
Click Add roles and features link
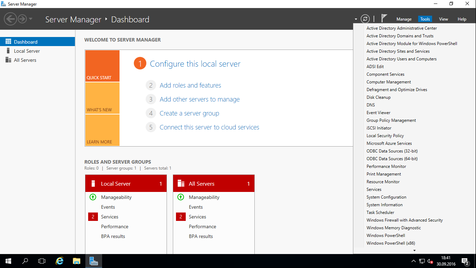coord(190,85)
